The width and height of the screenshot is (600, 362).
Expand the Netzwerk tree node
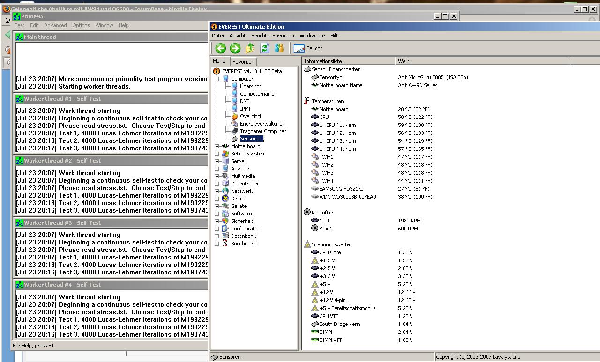point(217,191)
